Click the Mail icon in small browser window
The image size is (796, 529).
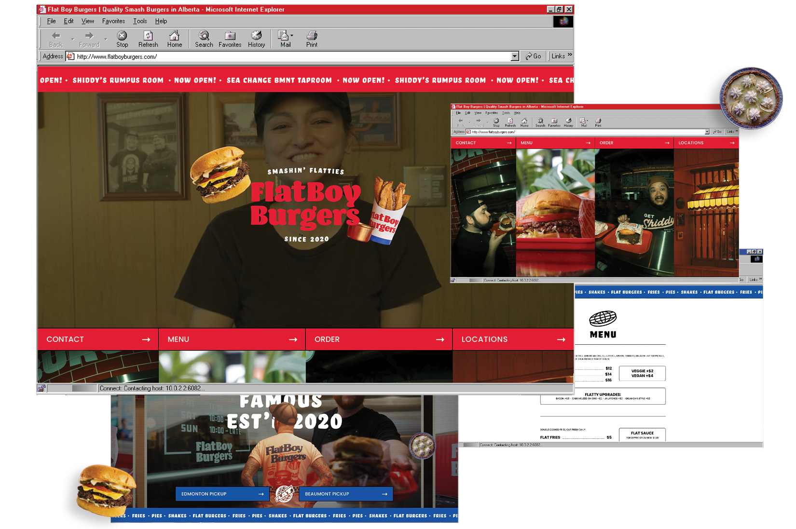[x=583, y=122]
